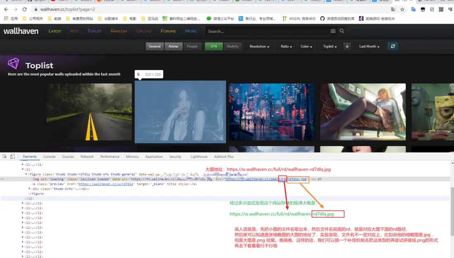Click the wallhaven logo
Screen dimensions: 454x258
coord(21,31)
